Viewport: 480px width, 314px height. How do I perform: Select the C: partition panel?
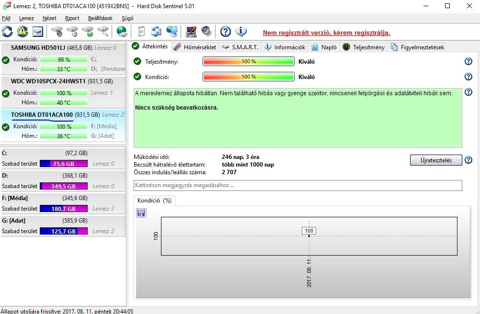(63, 158)
